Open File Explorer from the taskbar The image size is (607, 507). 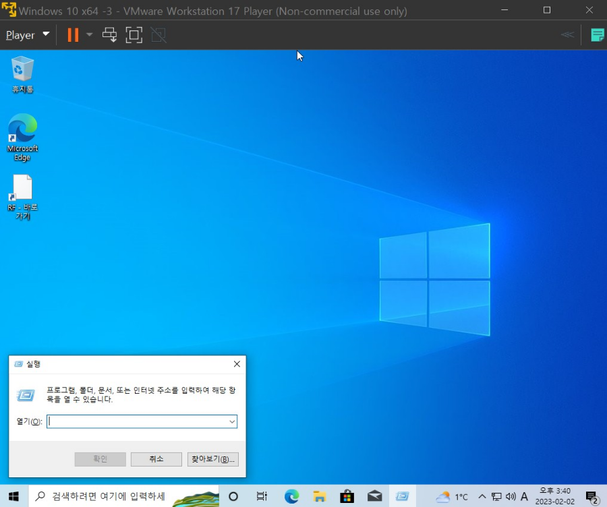pyautogui.click(x=320, y=496)
